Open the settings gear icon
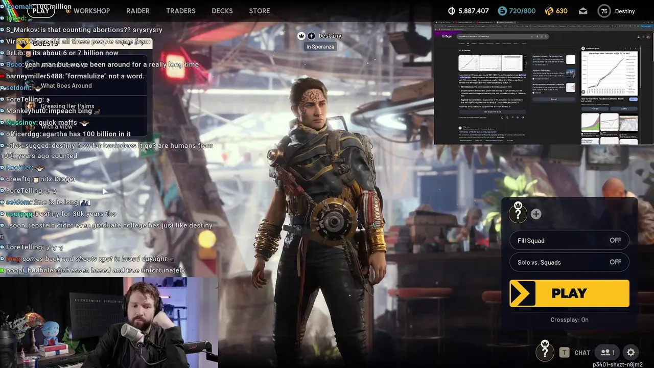Screen dimensions: 654x368 tap(631, 352)
